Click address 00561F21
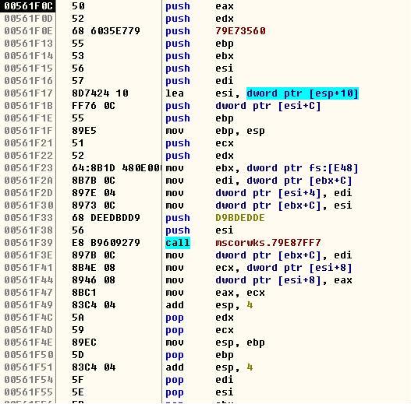 pyautogui.click(x=28, y=143)
